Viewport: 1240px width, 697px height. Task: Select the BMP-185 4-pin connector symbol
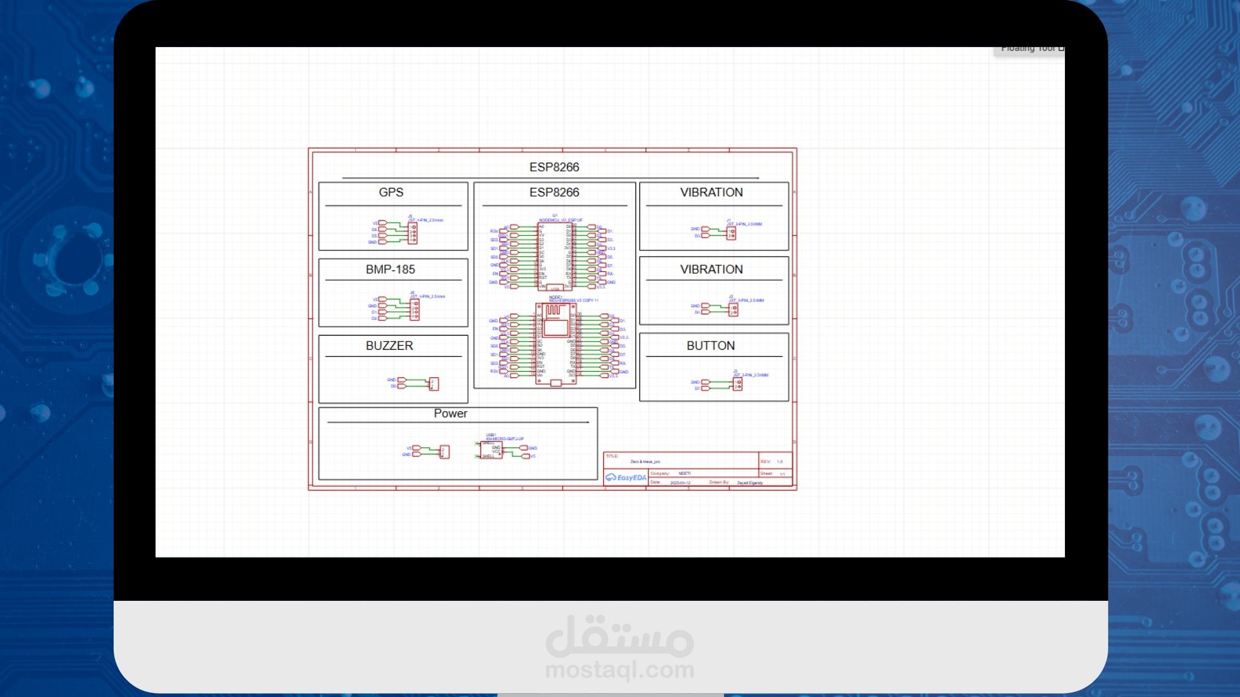(x=414, y=309)
